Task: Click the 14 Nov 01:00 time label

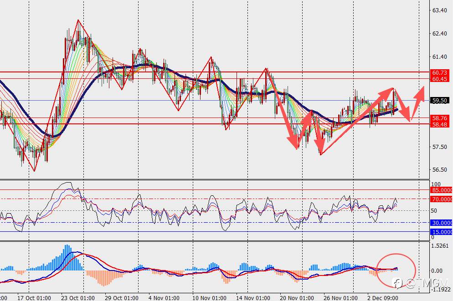Action: click(x=253, y=298)
